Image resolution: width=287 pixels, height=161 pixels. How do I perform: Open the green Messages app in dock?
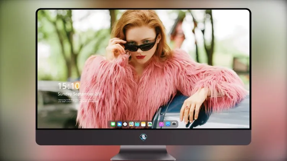[113, 124]
